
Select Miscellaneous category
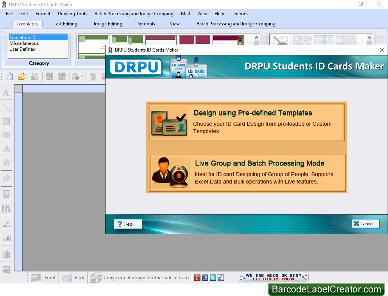[38, 43]
